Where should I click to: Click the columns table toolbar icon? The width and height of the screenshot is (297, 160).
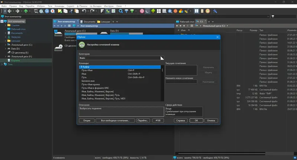tap(164, 11)
